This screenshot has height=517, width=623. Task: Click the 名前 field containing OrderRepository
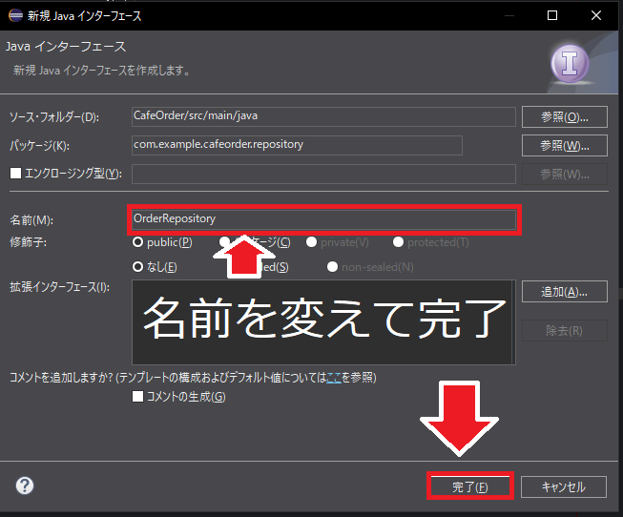(324, 219)
